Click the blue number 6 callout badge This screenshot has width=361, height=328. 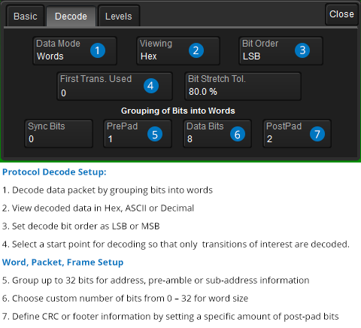[x=238, y=134]
